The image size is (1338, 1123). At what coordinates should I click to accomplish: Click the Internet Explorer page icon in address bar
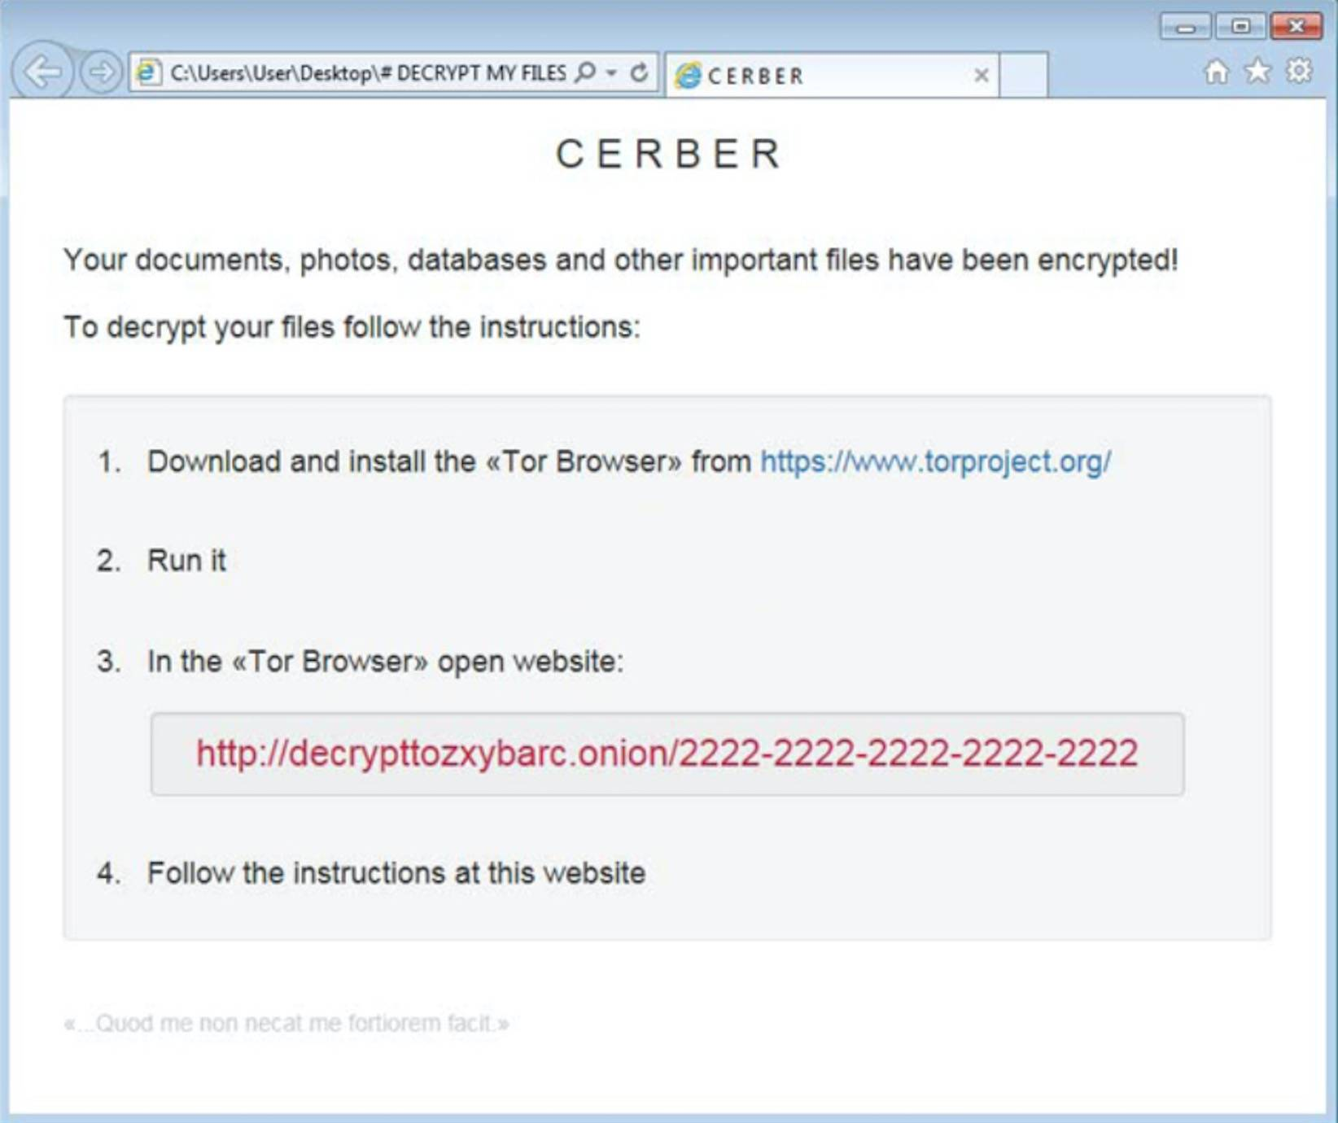point(148,73)
